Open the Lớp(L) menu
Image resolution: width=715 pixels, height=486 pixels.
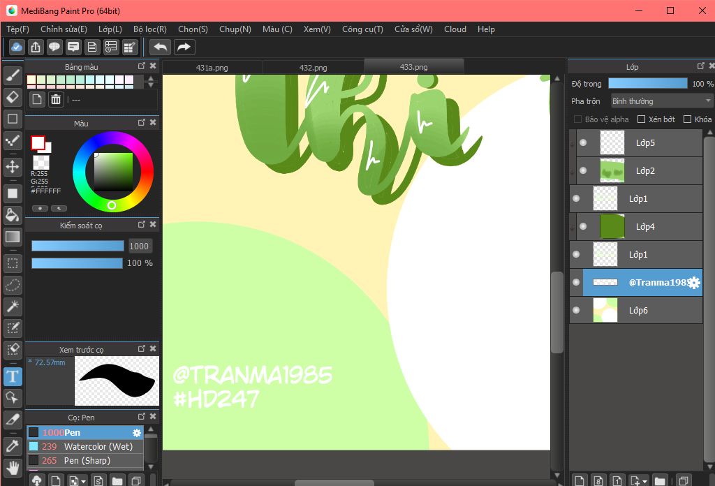click(x=110, y=29)
